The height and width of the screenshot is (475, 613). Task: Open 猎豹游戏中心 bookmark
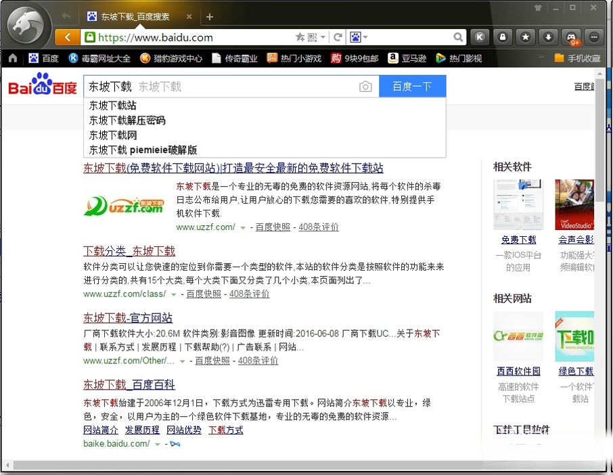[171, 58]
